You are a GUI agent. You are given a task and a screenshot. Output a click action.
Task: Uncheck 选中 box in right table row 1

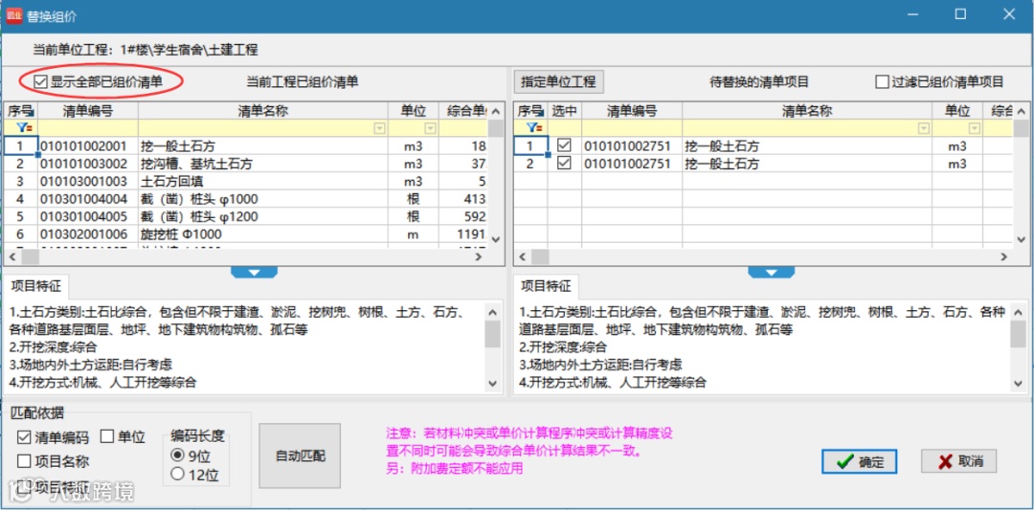(564, 145)
